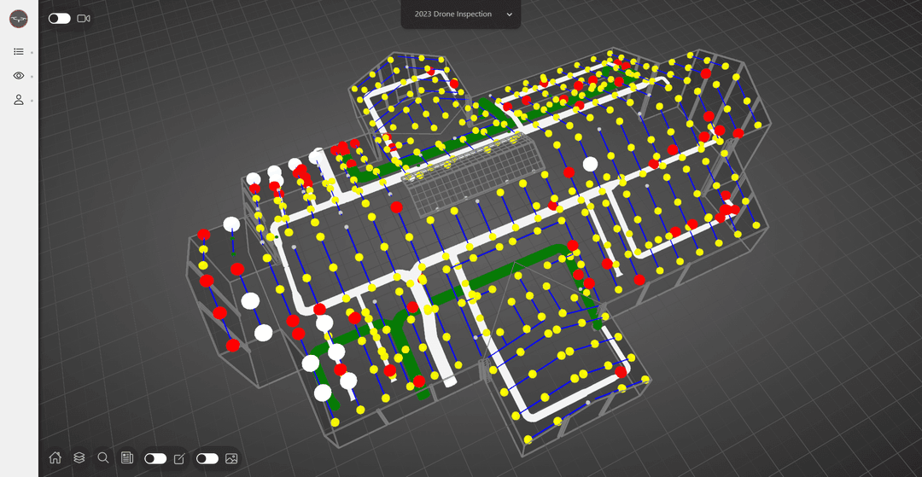Click the video camera icon
922x477 pixels.
(x=84, y=18)
